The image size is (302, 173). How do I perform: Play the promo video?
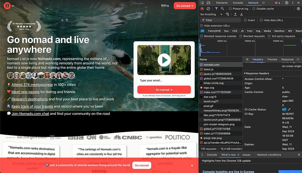pos(164,60)
